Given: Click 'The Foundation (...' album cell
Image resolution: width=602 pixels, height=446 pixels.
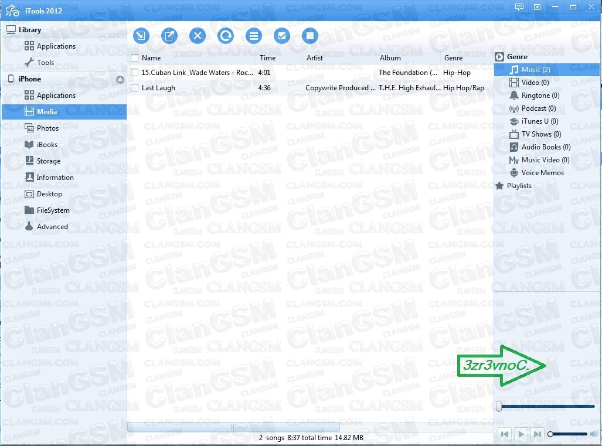Looking at the screenshot, I should (408, 73).
